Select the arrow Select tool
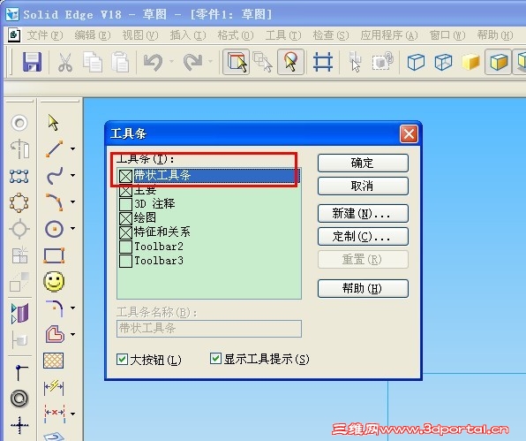 pos(53,122)
